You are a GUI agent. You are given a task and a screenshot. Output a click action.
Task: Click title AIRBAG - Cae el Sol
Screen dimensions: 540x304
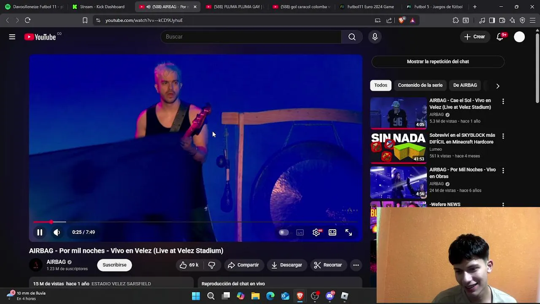pyautogui.click(x=460, y=104)
